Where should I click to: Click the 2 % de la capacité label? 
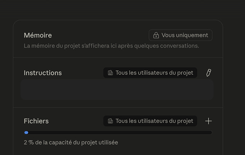(71, 142)
